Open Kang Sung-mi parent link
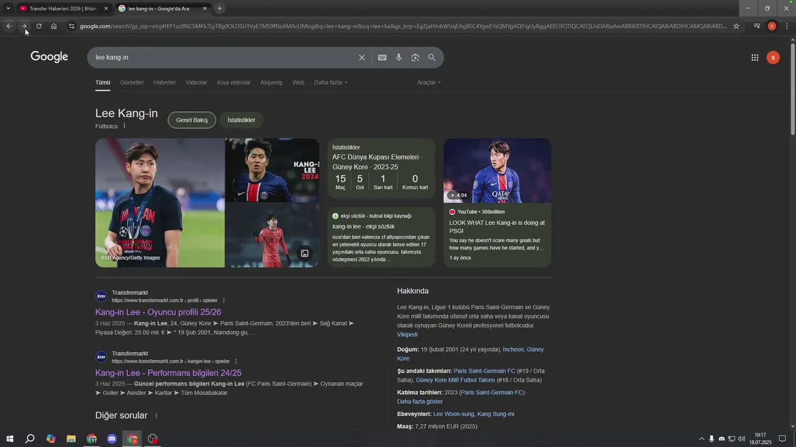The height and width of the screenshot is (447, 796). point(496,414)
